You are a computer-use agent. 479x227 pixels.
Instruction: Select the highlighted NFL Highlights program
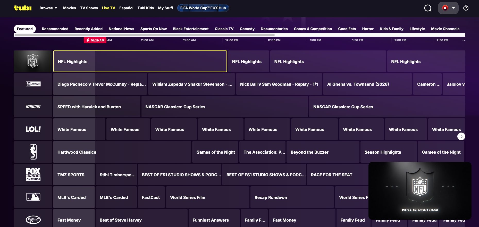(140, 61)
